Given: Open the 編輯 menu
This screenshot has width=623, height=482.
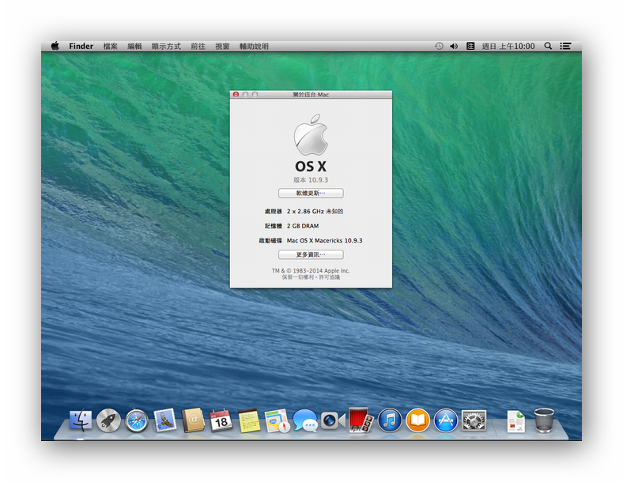Looking at the screenshot, I should coord(134,47).
